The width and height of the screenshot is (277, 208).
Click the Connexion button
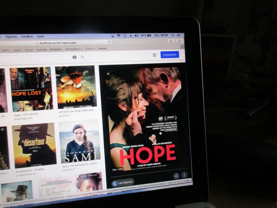coord(170,55)
